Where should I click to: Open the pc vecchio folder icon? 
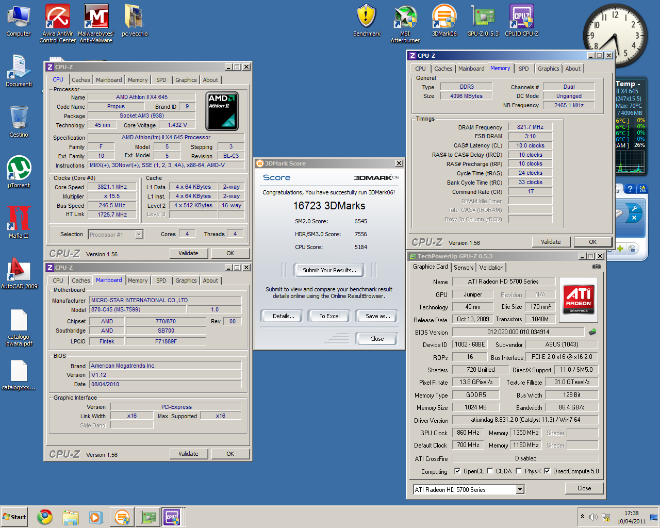tap(135, 21)
